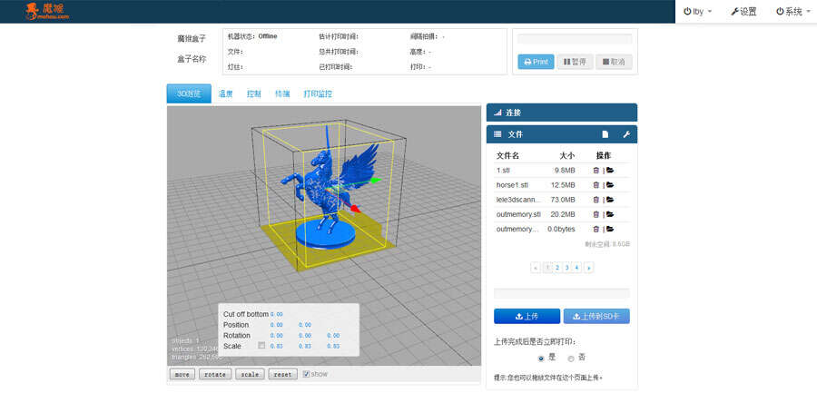Load the lele3dscann file with folder icon
817x393 pixels.
tap(610, 200)
